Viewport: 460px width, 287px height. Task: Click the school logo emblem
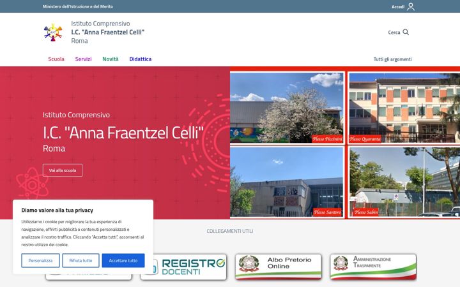(53, 33)
